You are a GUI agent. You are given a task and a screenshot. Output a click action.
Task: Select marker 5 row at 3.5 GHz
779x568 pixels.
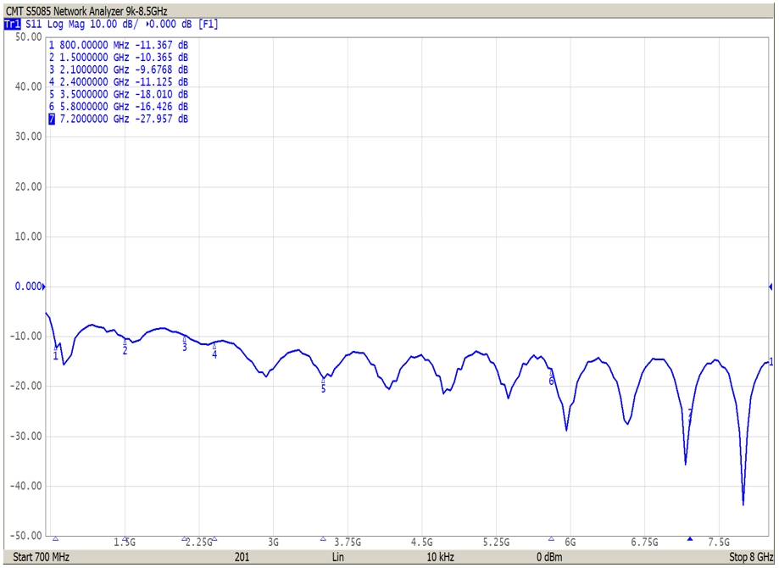[x=119, y=94]
